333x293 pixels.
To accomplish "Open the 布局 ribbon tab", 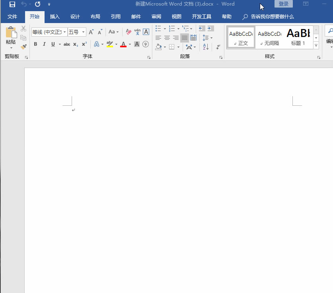I will 95,17.
